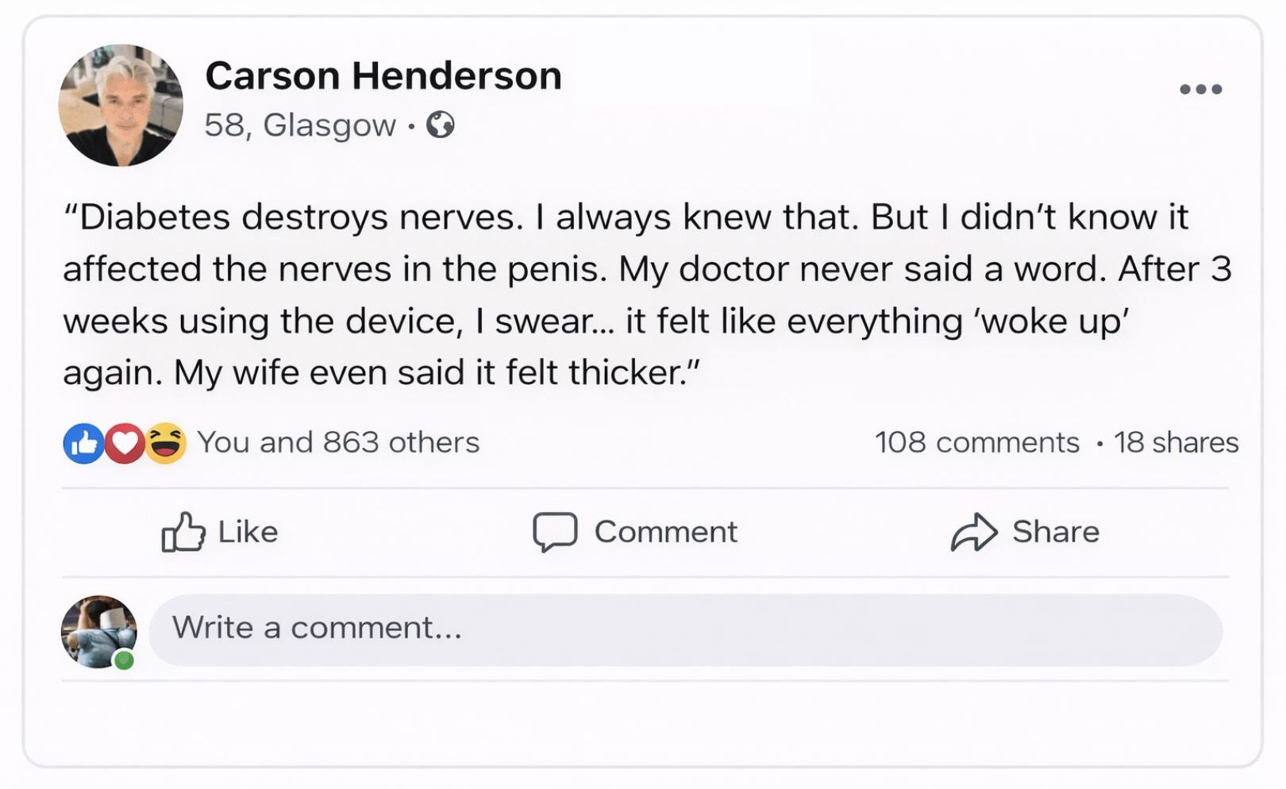Click your own avatar beside comment box
The height and width of the screenshot is (789, 1286).
(97, 630)
